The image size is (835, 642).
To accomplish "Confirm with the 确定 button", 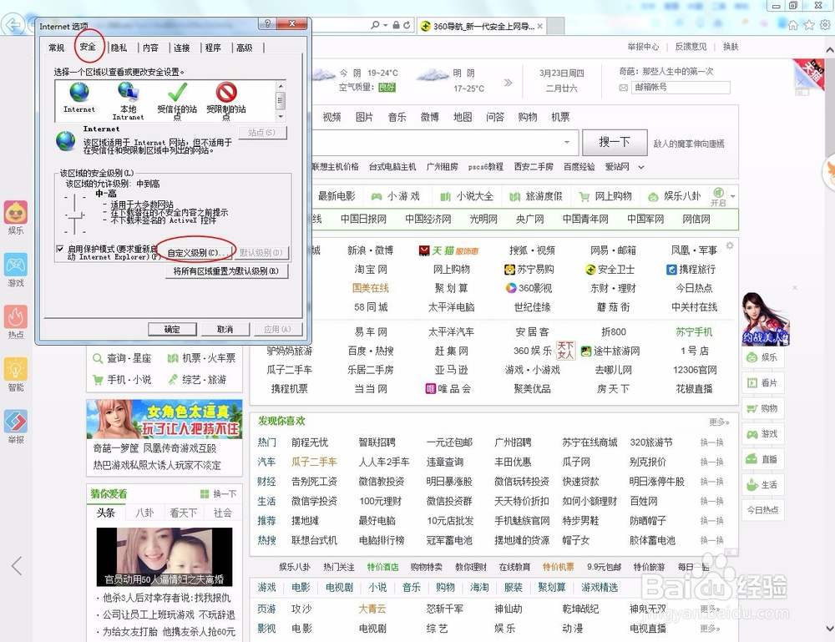I will 172,330.
